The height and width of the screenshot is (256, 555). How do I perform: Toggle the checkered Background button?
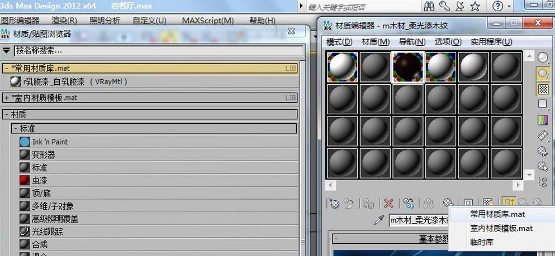click(x=543, y=89)
